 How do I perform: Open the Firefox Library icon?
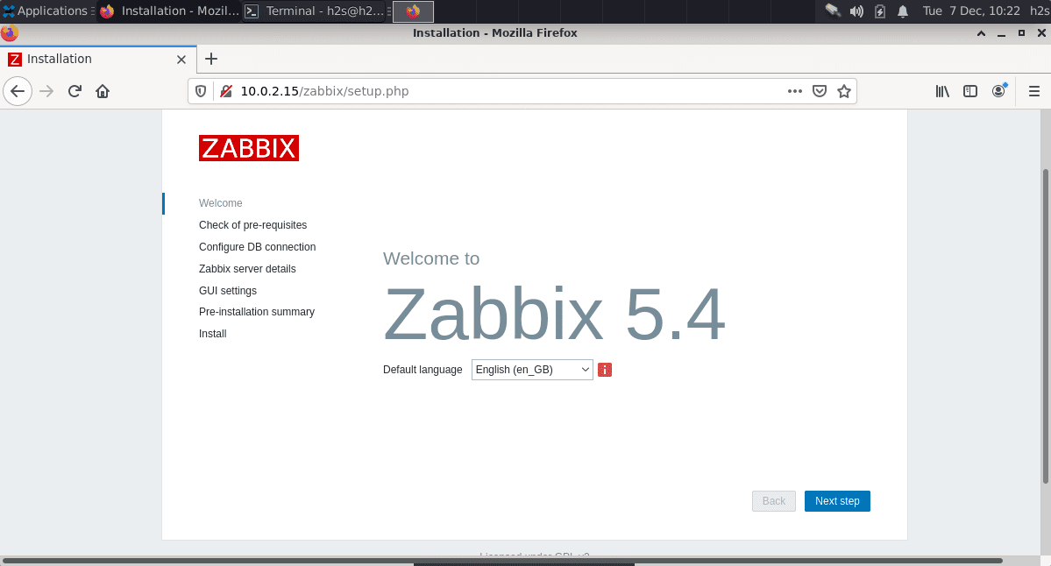tap(942, 91)
